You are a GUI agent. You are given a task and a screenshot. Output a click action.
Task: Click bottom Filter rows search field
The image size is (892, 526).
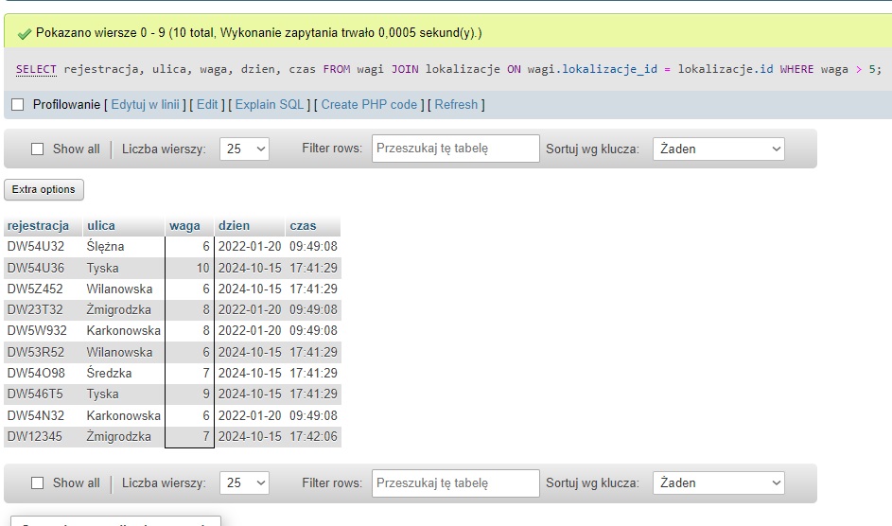[443, 482]
